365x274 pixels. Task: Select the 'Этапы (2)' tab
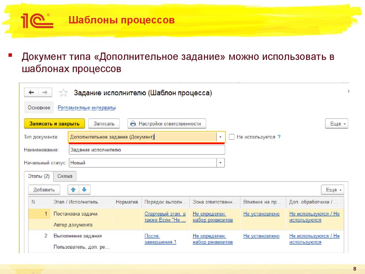[38, 176]
